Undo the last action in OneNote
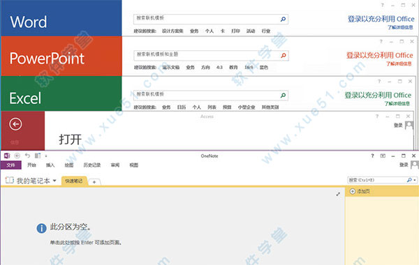The width and height of the screenshot is (419, 265). (27, 156)
